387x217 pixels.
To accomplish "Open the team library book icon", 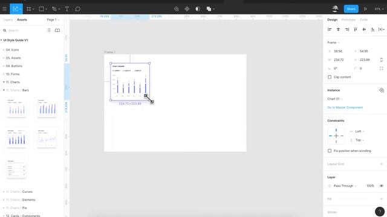I will [57, 30].
